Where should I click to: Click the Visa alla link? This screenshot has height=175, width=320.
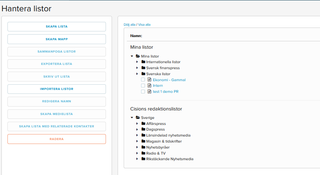[x=144, y=25]
